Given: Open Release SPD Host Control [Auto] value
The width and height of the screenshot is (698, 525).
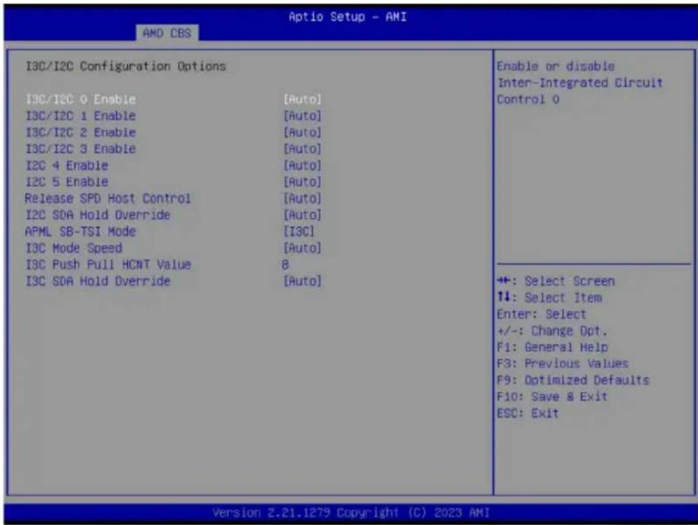Looking at the screenshot, I should click(x=302, y=198).
